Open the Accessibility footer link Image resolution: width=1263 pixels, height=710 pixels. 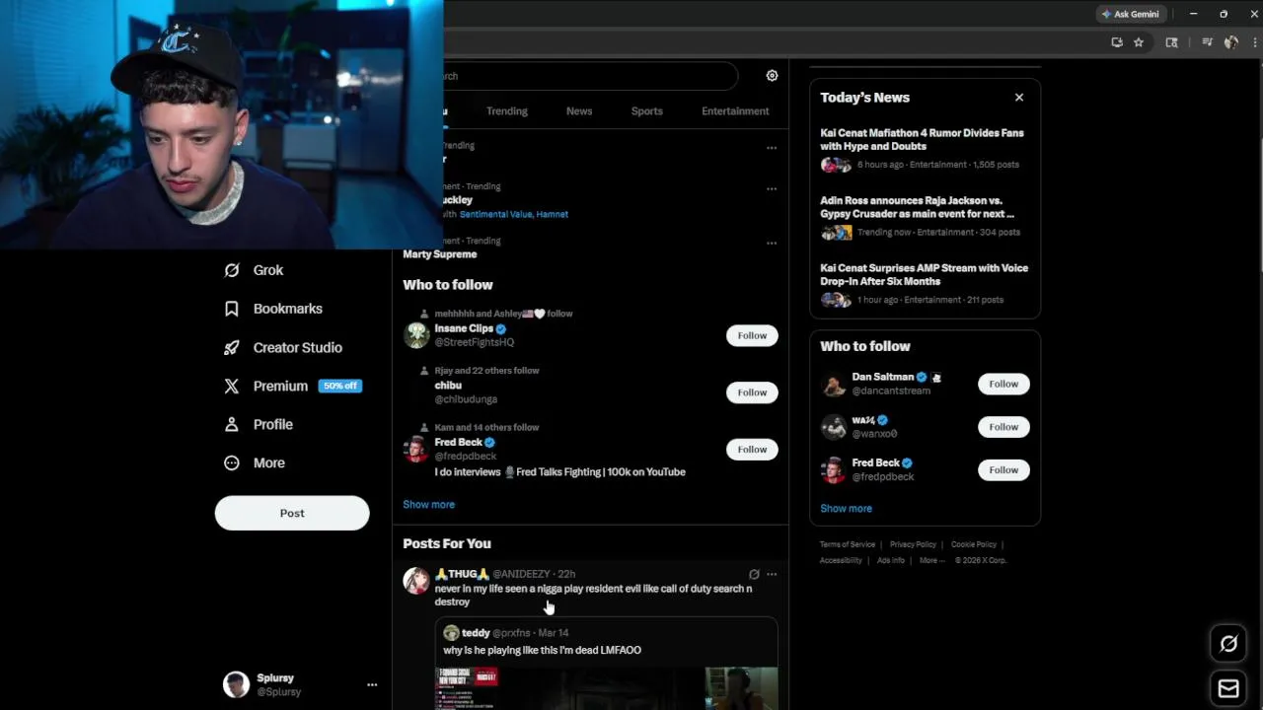click(x=841, y=560)
